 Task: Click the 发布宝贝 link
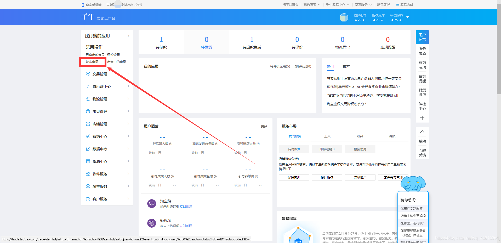(x=92, y=62)
